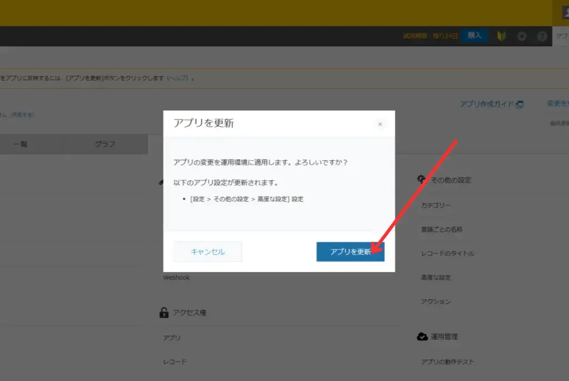
Task: Switch to the 一覧 tab
Action: pos(20,144)
